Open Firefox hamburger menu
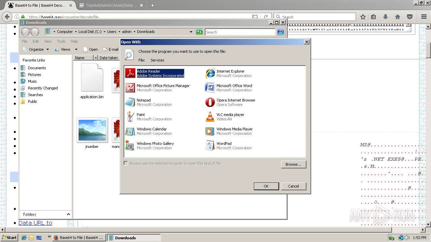 424,17
